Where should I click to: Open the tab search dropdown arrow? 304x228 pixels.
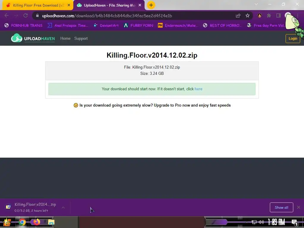click(256, 4)
